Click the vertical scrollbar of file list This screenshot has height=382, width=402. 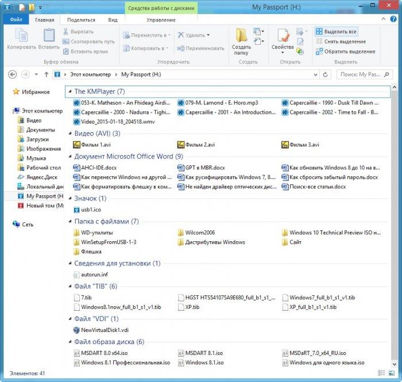pos(395,226)
